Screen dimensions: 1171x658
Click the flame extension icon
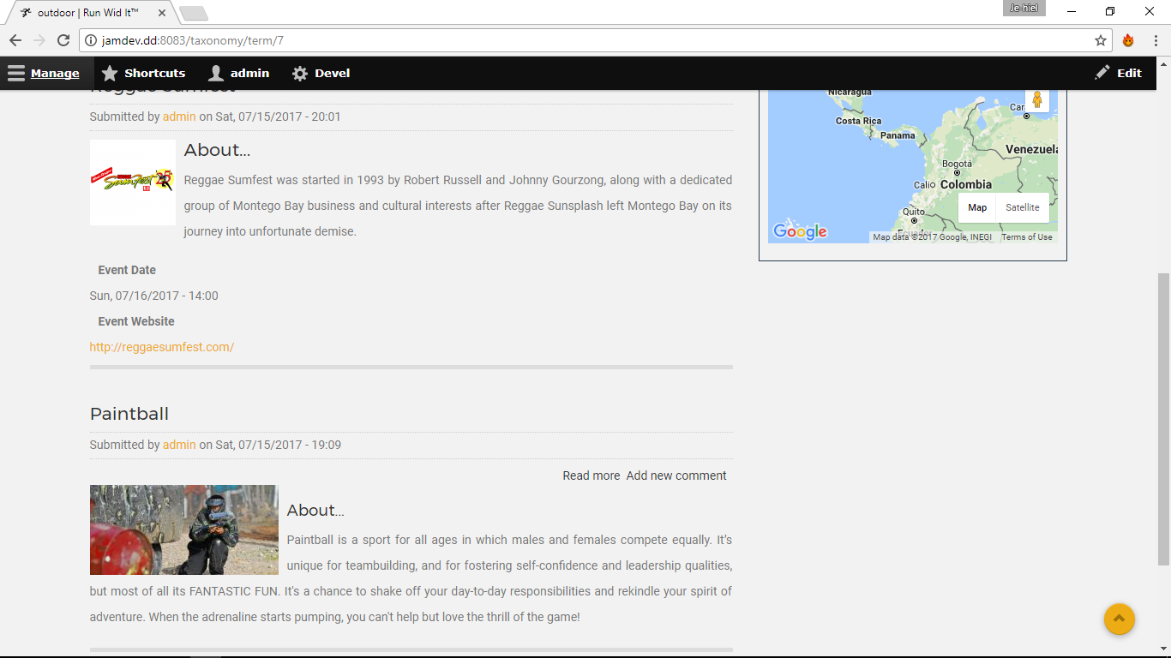(1128, 40)
